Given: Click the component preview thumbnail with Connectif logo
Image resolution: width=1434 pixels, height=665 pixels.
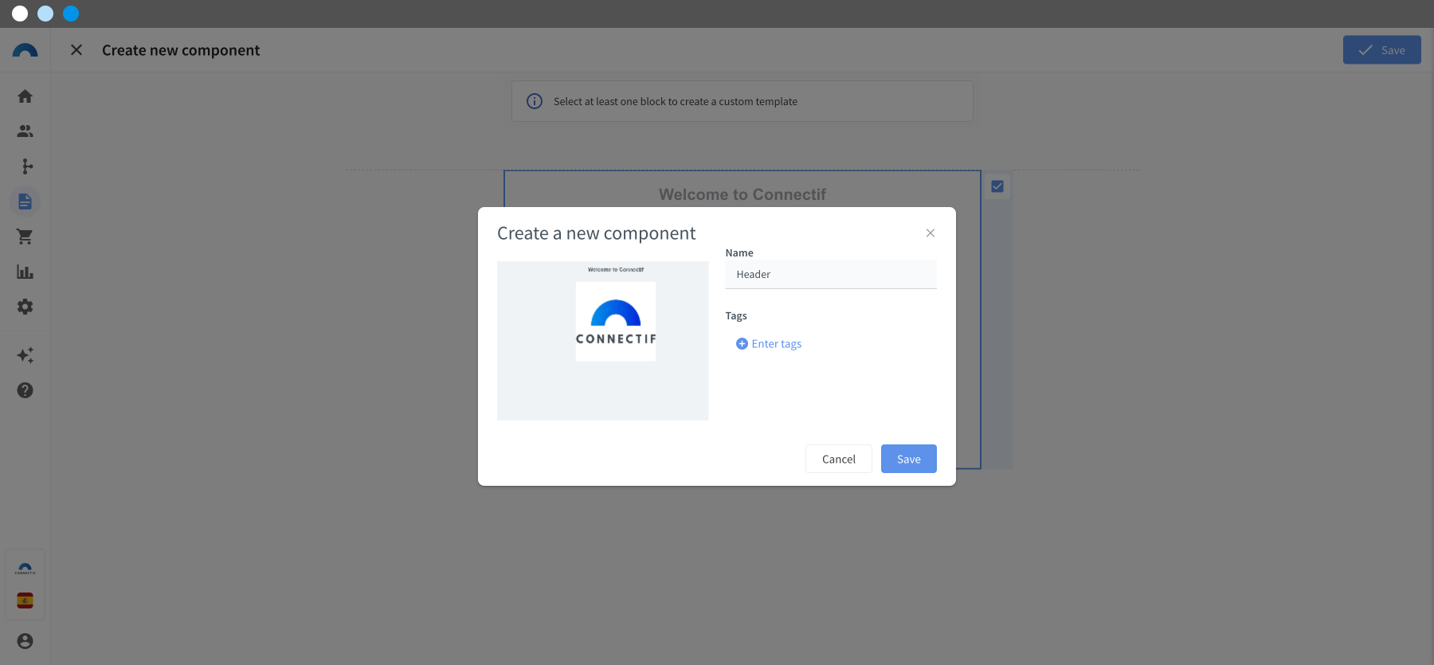Looking at the screenshot, I should click(602, 341).
